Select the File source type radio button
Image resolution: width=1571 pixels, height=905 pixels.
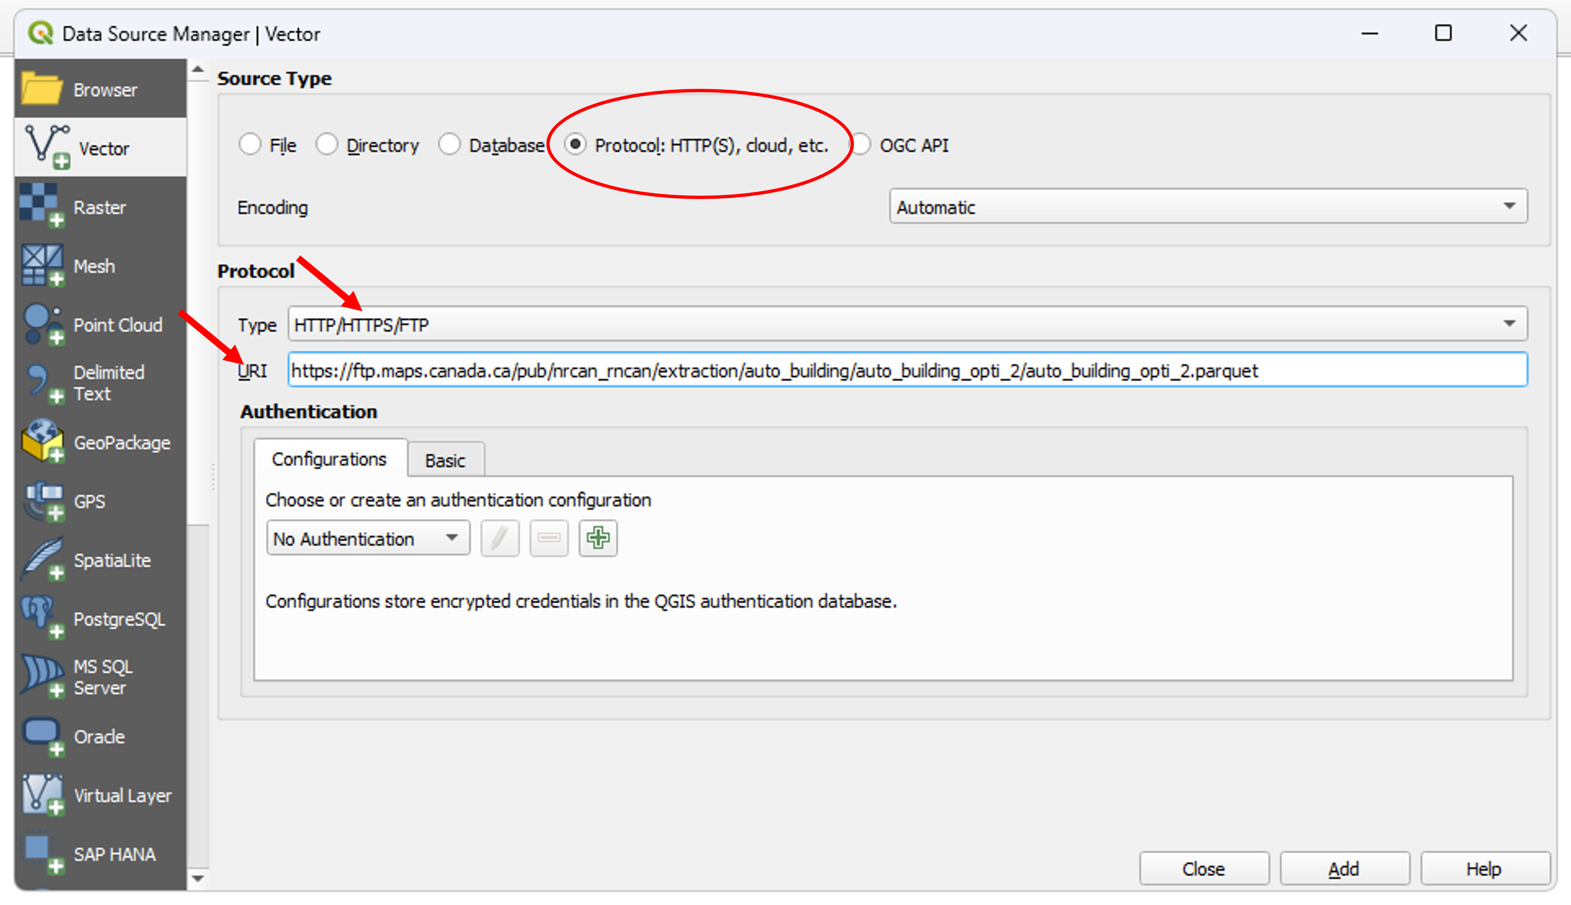pos(251,144)
